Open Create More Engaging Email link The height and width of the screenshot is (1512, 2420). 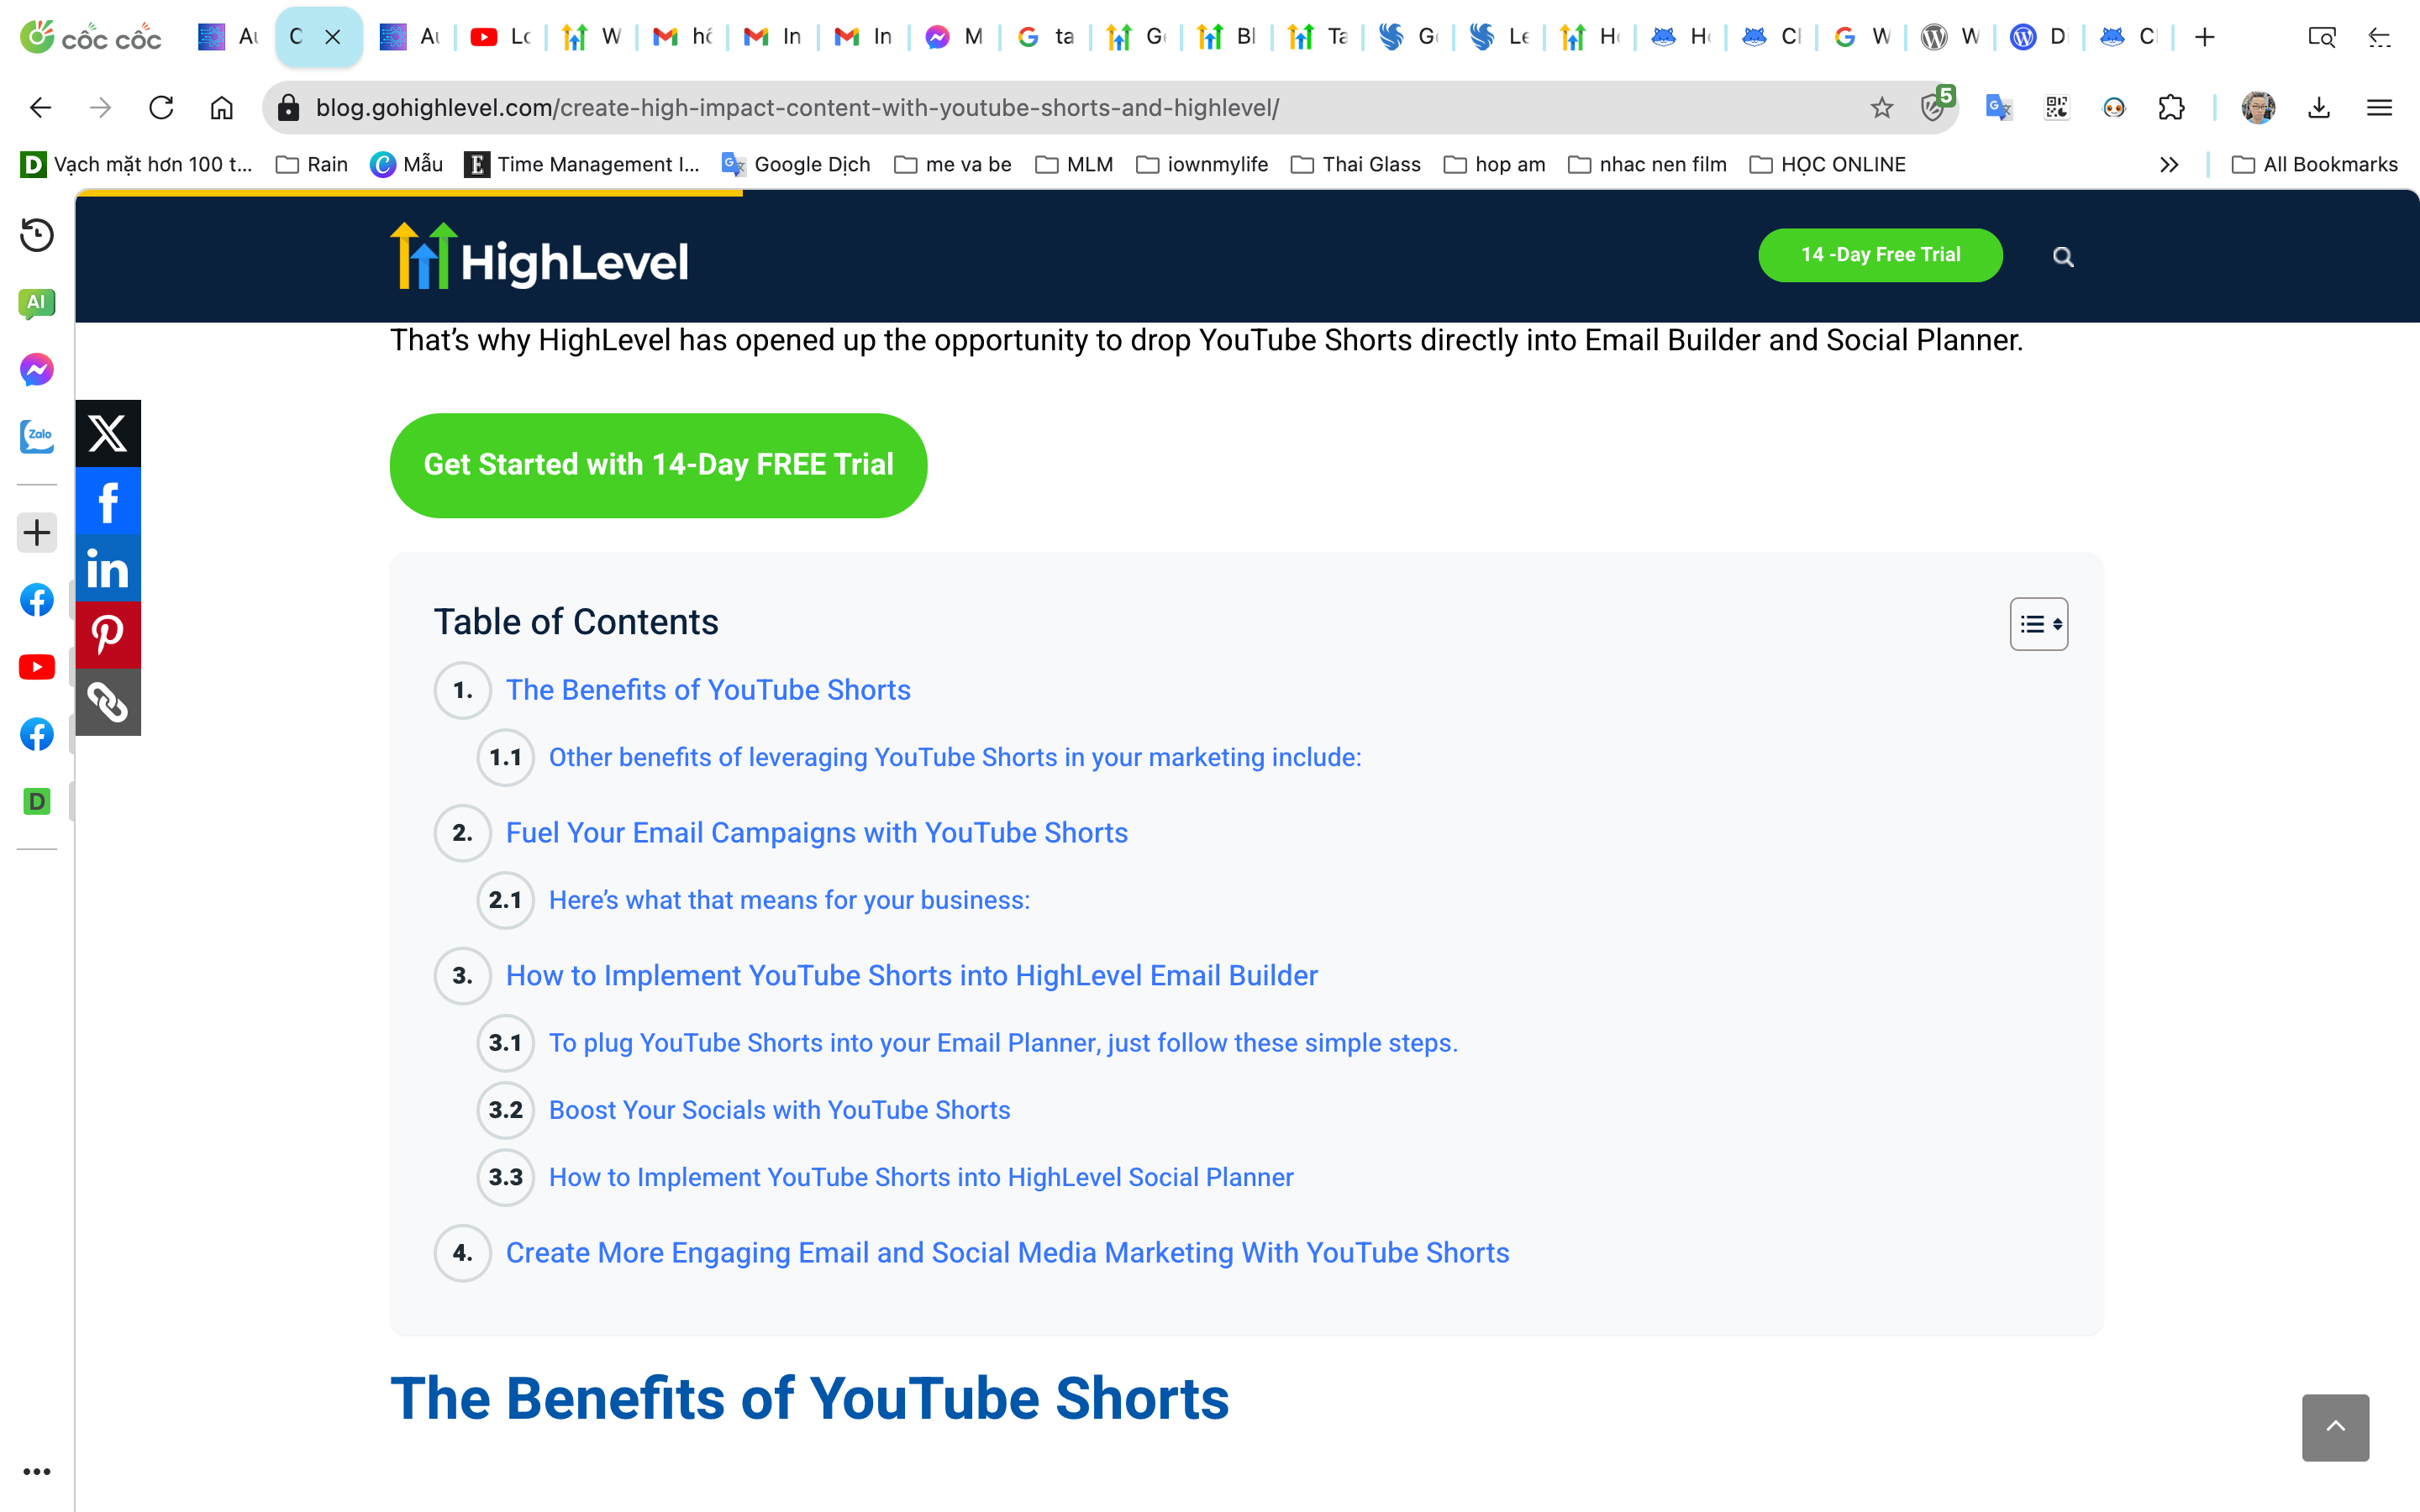tap(1007, 1253)
